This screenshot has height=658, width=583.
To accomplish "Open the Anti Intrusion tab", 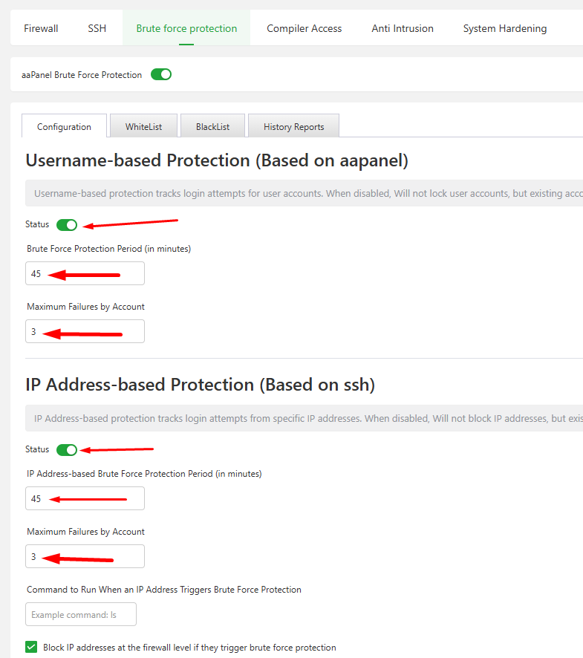I will coord(403,28).
